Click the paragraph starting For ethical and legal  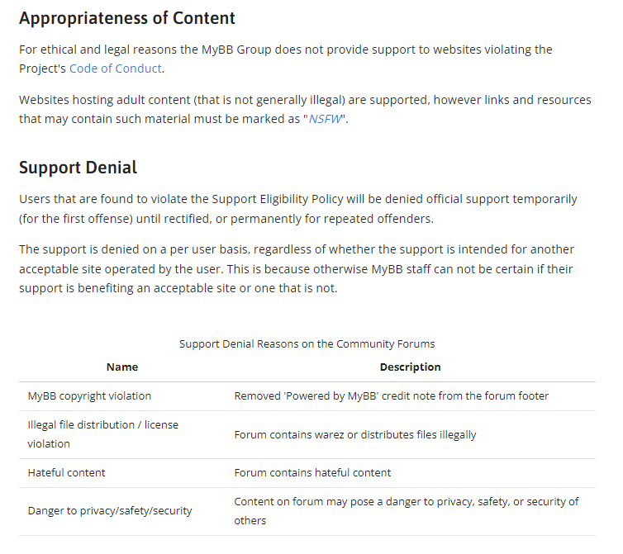pyautogui.click(x=286, y=59)
